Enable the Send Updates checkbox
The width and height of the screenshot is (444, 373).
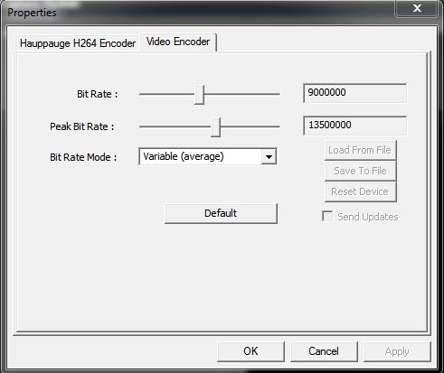click(327, 217)
